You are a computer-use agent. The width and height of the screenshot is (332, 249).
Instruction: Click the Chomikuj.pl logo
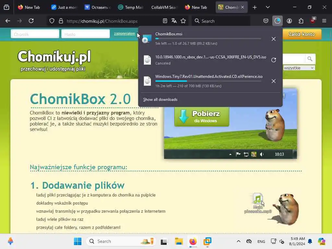point(54,61)
